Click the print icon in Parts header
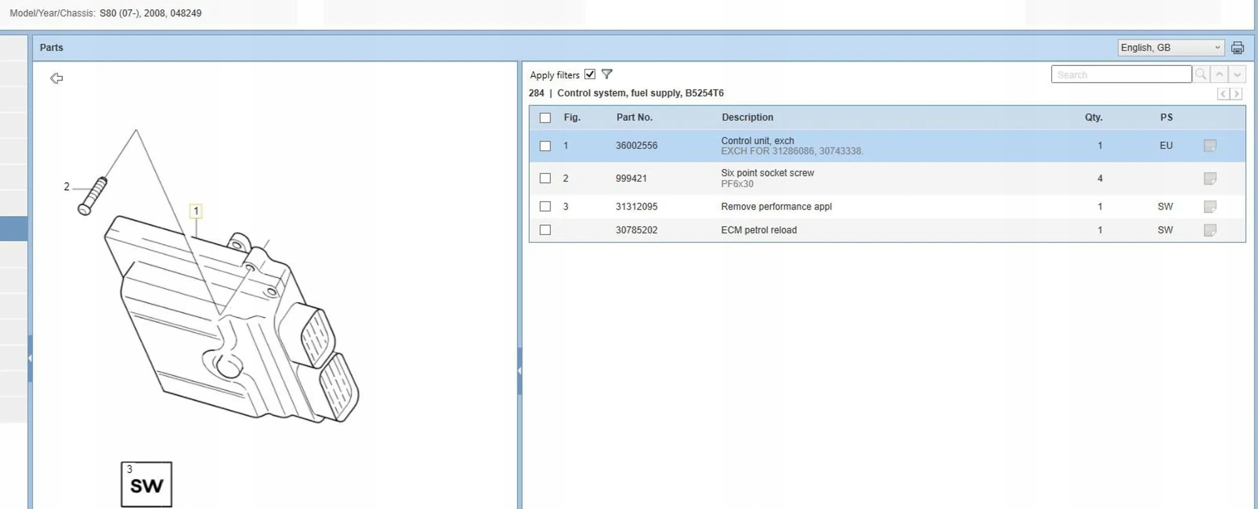The height and width of the screenshot is (509, 1258). click(1237, 48)
